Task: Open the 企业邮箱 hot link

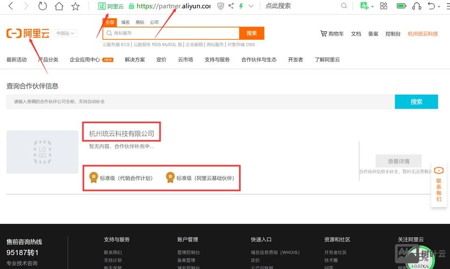Action: pos(194,45)
